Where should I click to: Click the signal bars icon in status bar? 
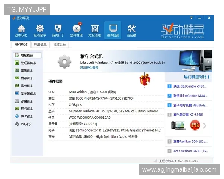(155, 161)
